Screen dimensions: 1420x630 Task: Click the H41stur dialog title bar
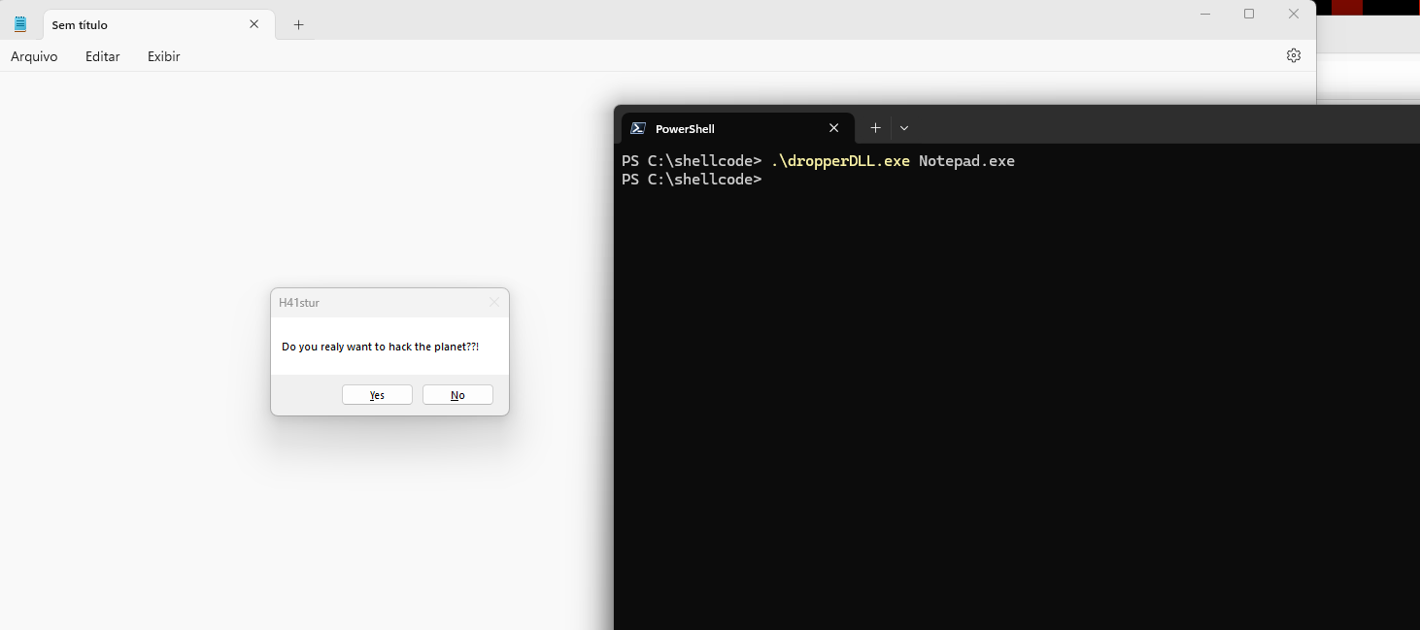tap(379, 303)
